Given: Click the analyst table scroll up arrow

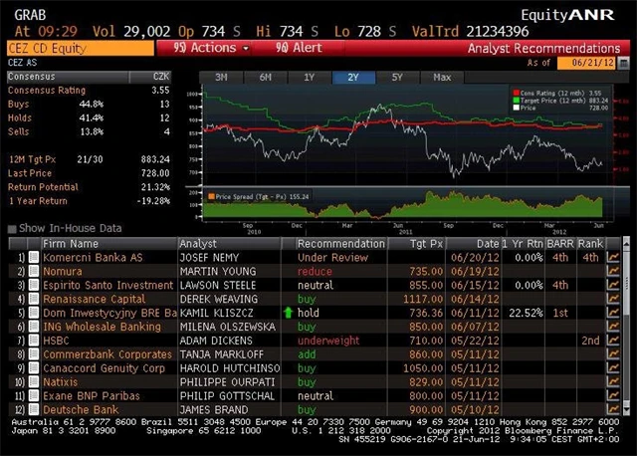Looking at the screenshot, I should [626, 243].
